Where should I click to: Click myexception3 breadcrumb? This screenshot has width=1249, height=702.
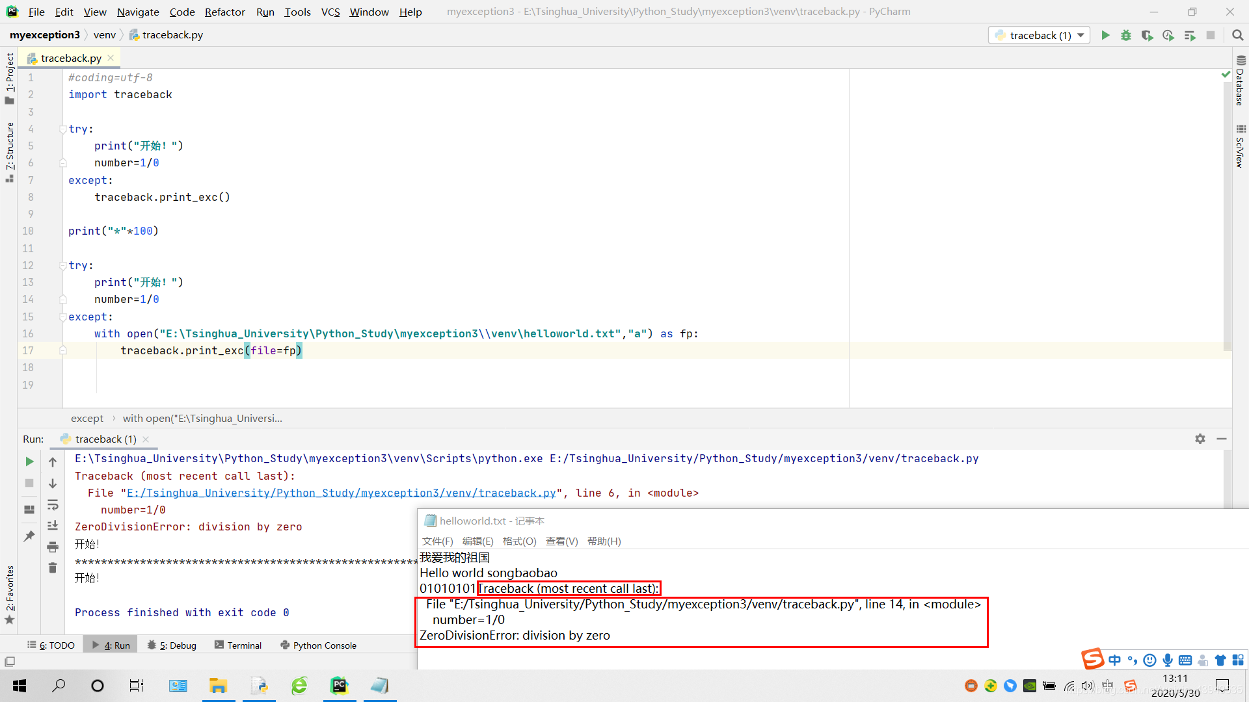(44, 34)
